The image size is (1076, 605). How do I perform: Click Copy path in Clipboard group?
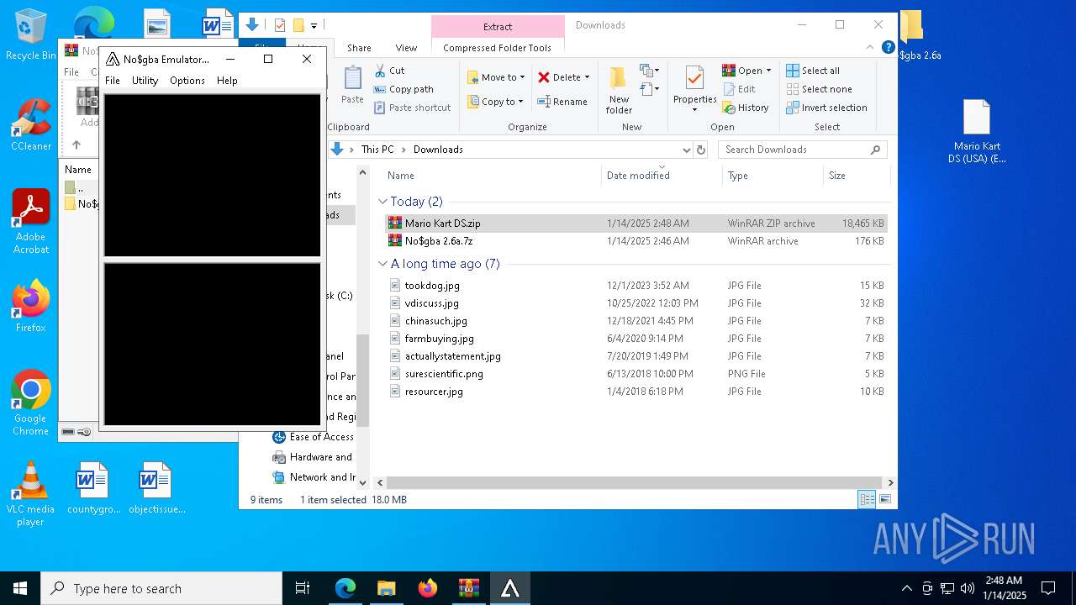coord(403,89)
